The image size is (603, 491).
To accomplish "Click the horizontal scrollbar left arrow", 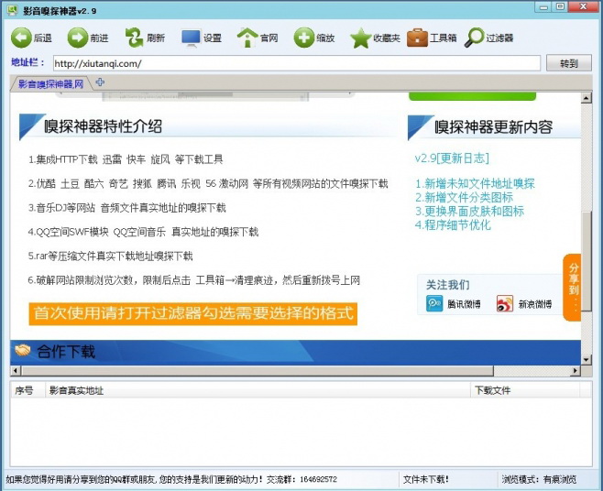I will [x=16, y=371].
